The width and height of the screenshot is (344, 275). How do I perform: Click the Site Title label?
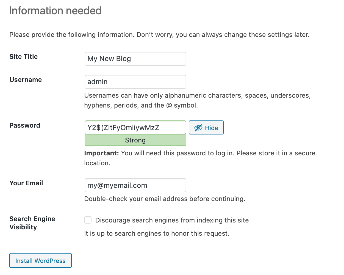pos(24,57)
